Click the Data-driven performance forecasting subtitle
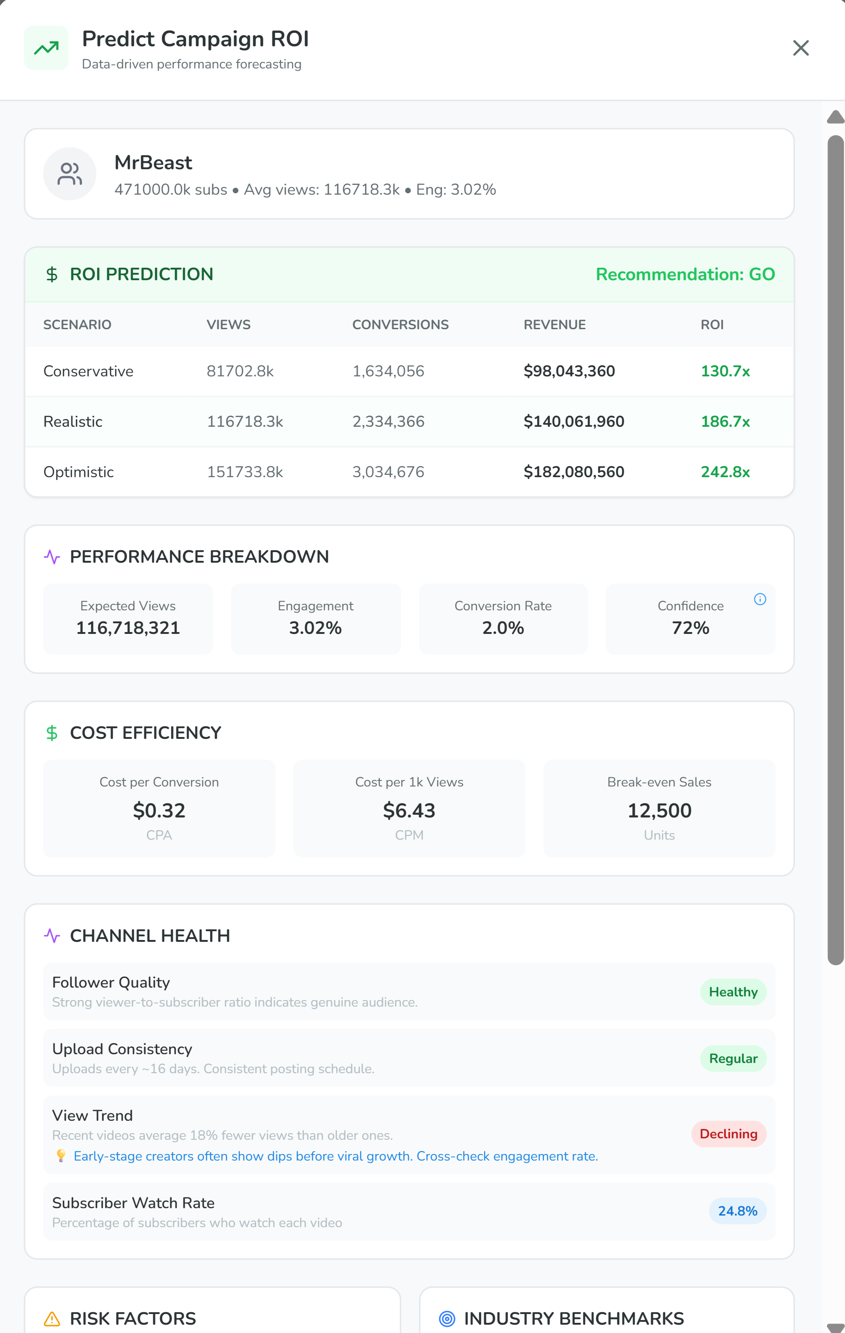845x1333 pixels. pos(191,64)
